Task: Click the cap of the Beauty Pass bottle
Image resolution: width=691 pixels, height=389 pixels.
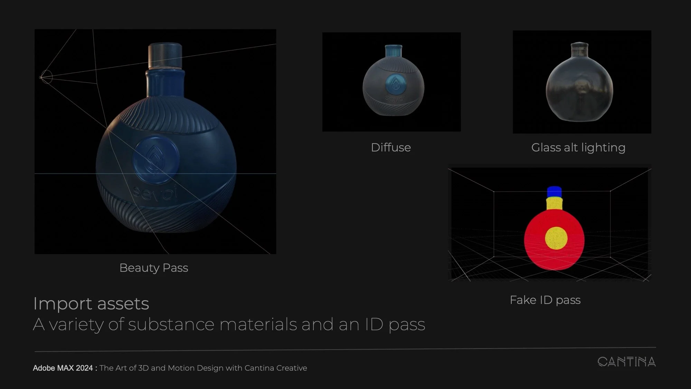Action: [165, 55]
